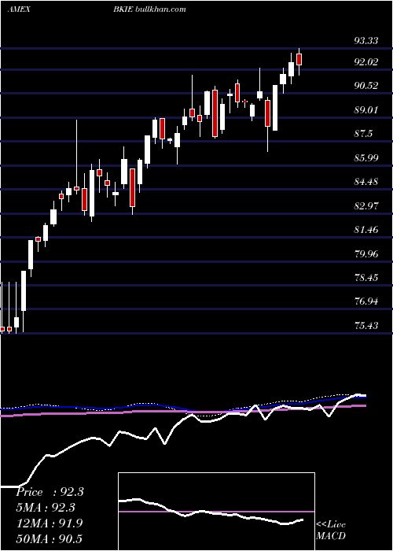Select the 79.96 price axis label
Viewport: 393px width, 551px height.
point(366,253)
